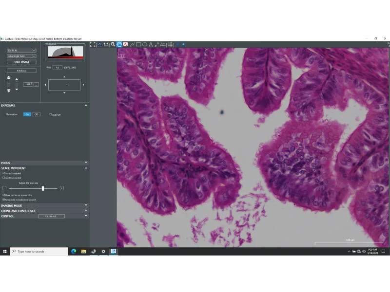Move stage up with navigator arrow

pos(64,77)
